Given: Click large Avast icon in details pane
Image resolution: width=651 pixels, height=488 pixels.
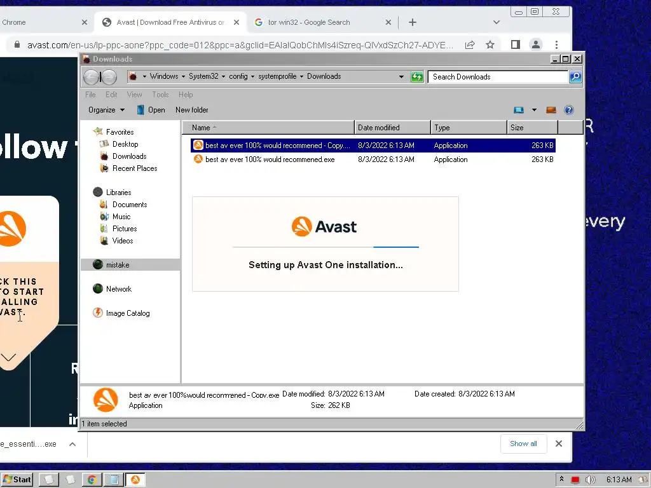Looking at the screenshot, I should 106,400.
